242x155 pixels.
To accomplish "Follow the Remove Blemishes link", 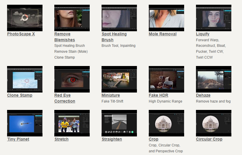I will pyautogui.click(x=65, y=37).
